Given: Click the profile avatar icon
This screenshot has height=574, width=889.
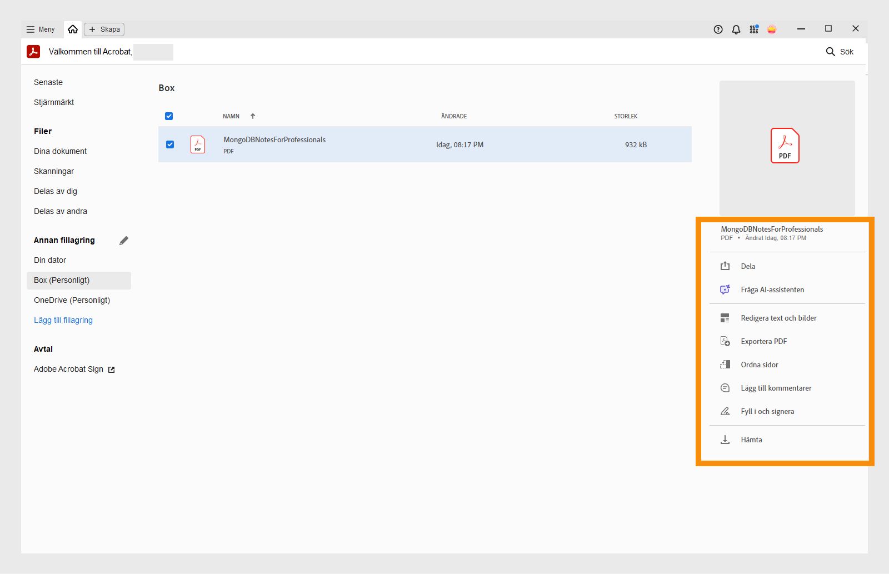Looking at the screenshot, I should [x=772, y=29].
